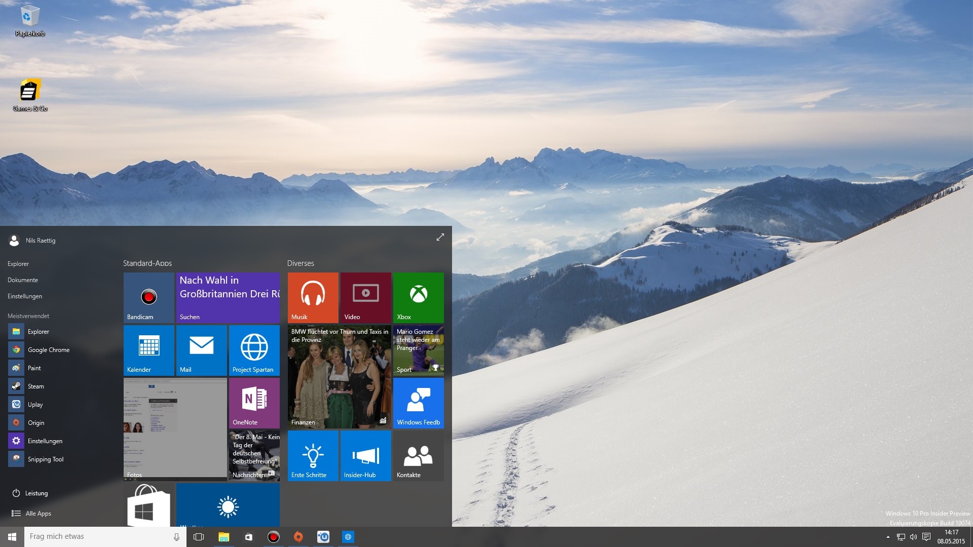Open the Xbox tile
Screen dimensions: 973x547
tap(419, 298)
